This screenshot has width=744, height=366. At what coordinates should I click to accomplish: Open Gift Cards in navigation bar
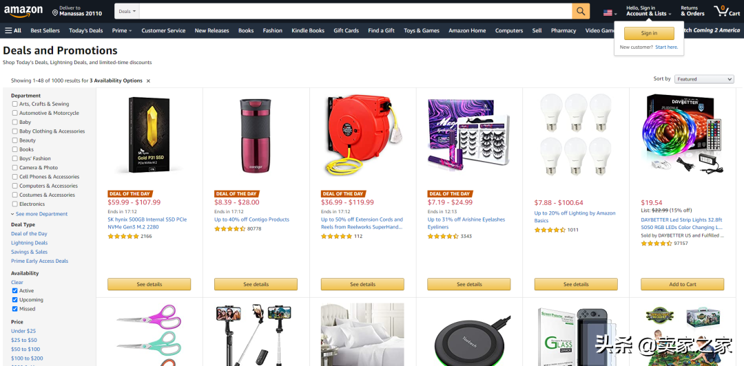tap(346, 30)
